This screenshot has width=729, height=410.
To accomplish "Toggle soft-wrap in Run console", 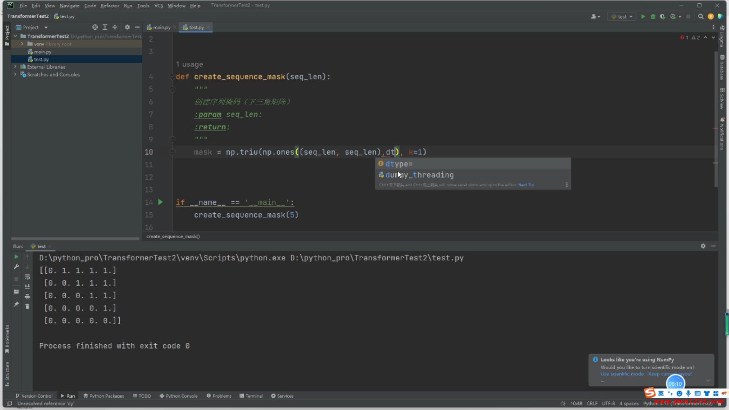I will pyautogui.click(x=27, y=277).
